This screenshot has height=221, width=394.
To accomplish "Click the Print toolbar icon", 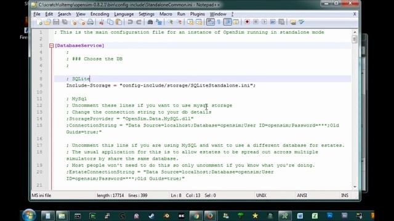I will click(x=90, y=22).
